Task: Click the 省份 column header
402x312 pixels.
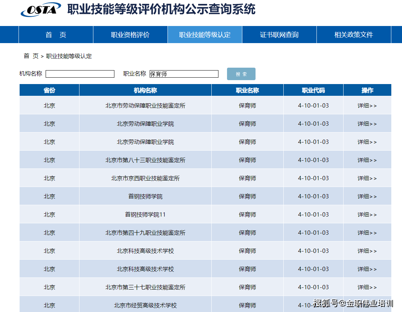Action: click(x=49, y=90)
